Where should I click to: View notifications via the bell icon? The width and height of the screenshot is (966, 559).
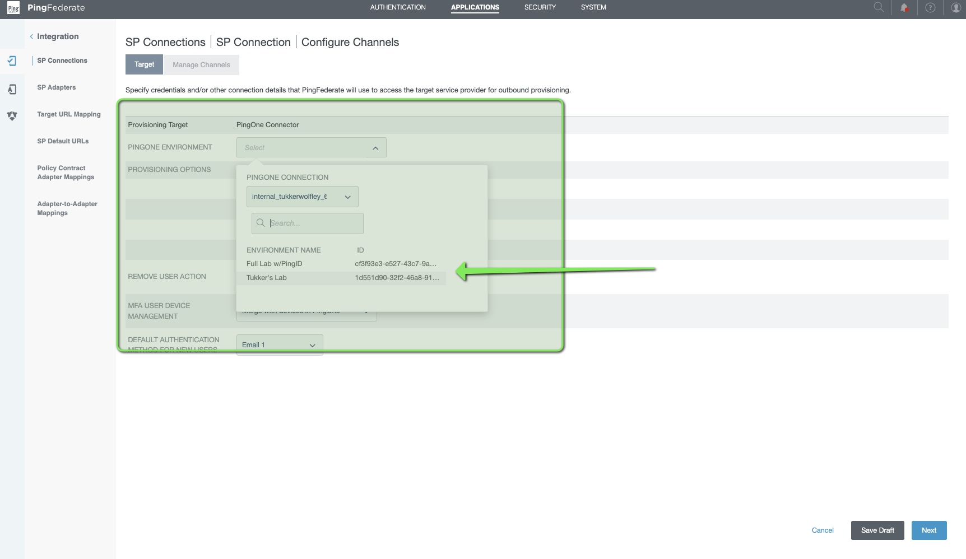point(904,8)
